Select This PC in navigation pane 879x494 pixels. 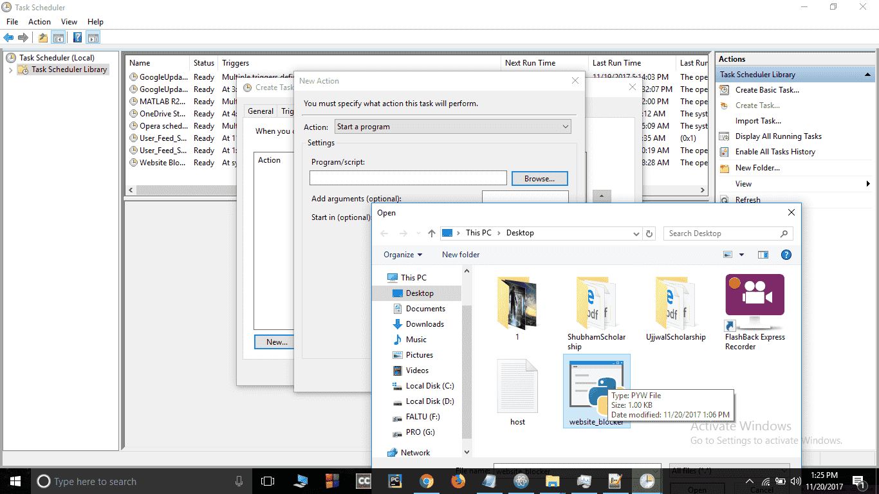tap(413, 278)
